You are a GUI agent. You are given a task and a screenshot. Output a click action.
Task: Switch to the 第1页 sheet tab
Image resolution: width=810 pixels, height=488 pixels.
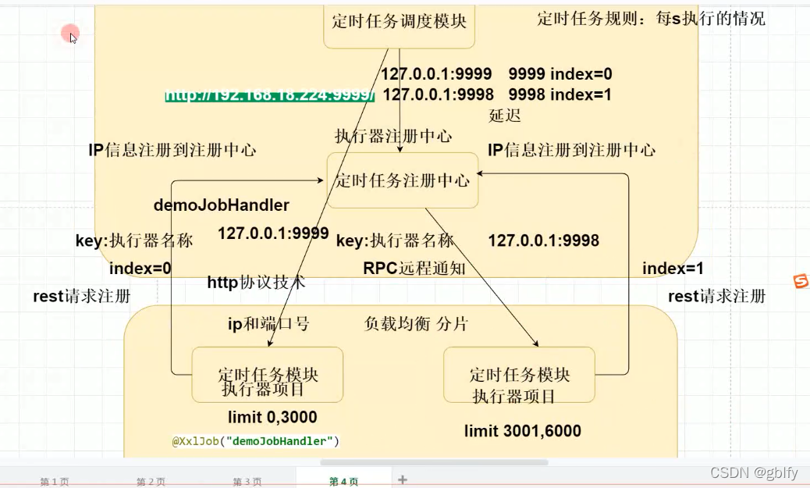point(54,482)
